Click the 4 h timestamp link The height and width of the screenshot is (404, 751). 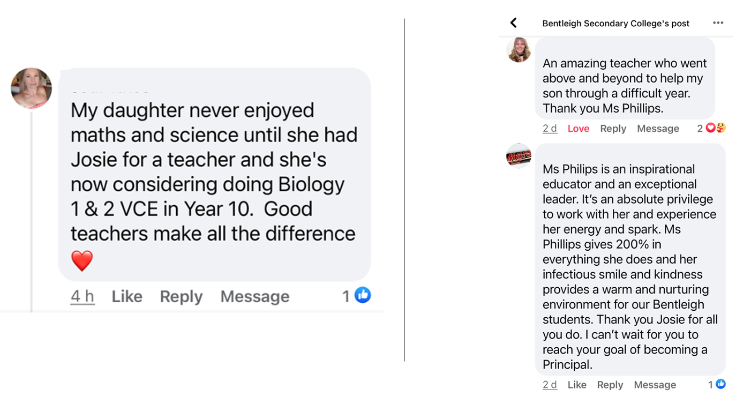pyautogui.click(x=82, y=296)
